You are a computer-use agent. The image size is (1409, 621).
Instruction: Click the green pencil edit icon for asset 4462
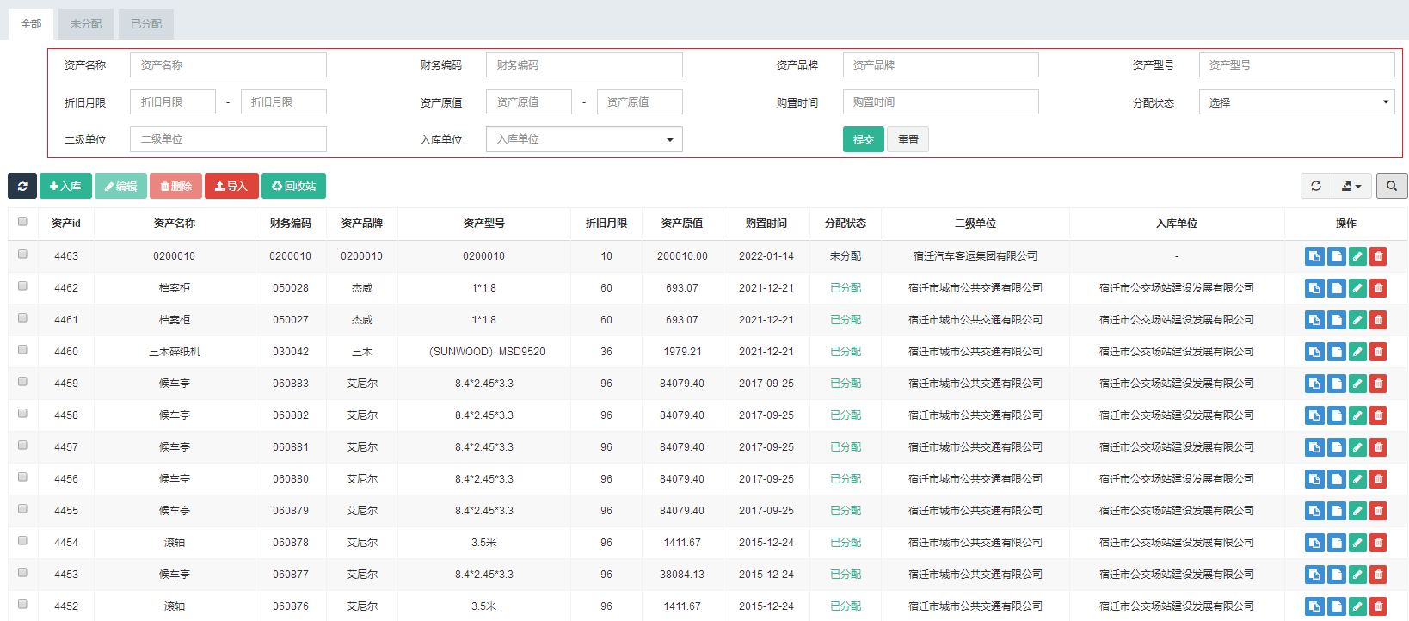tap(1357, 288)
